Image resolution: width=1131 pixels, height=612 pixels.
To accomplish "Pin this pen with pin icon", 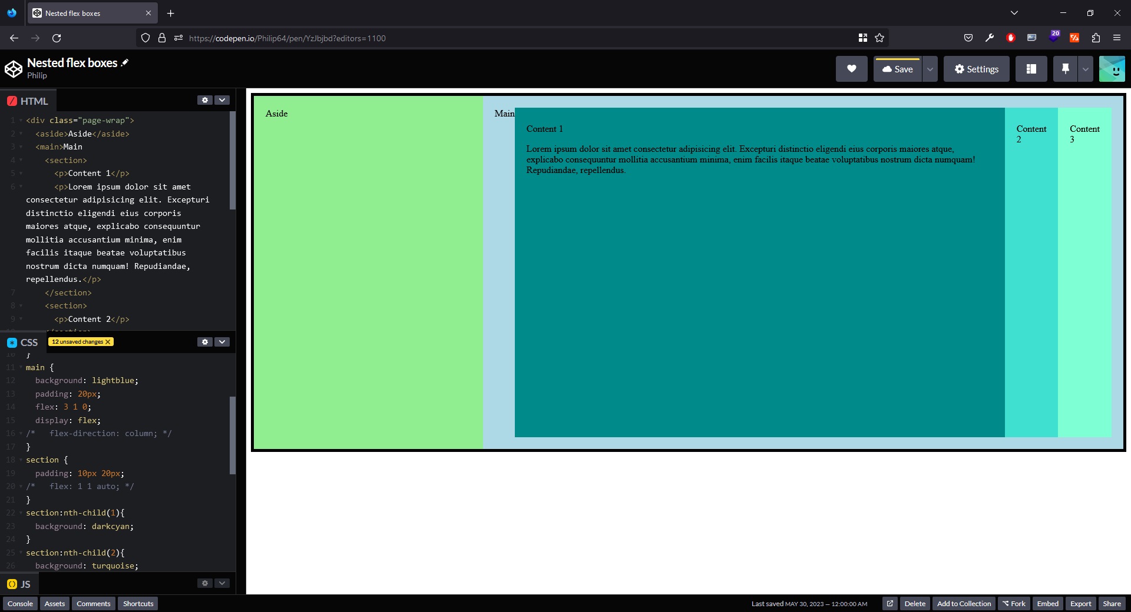I will tap(1065, 69).
